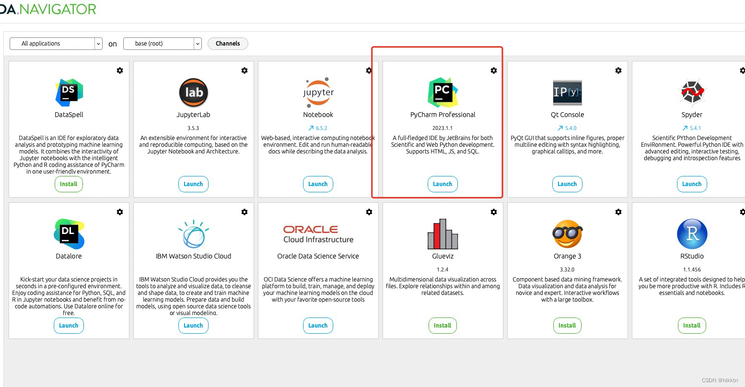Install DataSpell

(69, 184)
